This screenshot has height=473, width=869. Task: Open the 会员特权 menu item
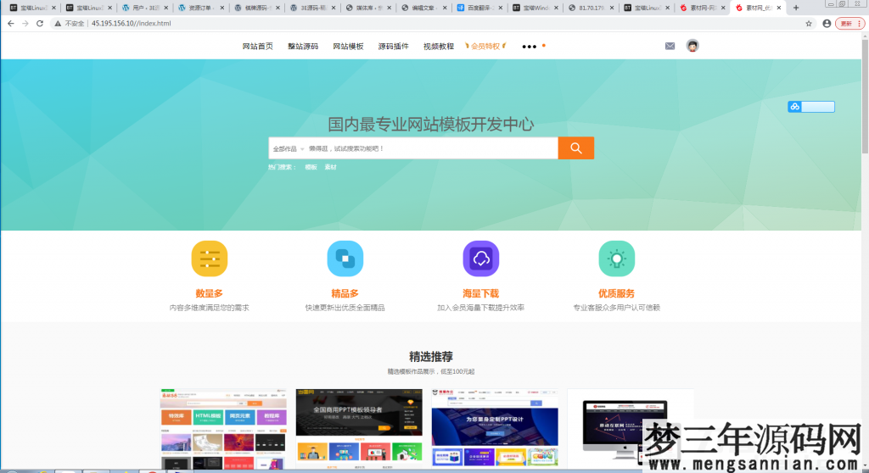coord(485,47)
